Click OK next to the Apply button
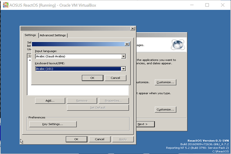The width and height of the screenshot is (231, 154). pyautogui.click(x=76, y=139)
